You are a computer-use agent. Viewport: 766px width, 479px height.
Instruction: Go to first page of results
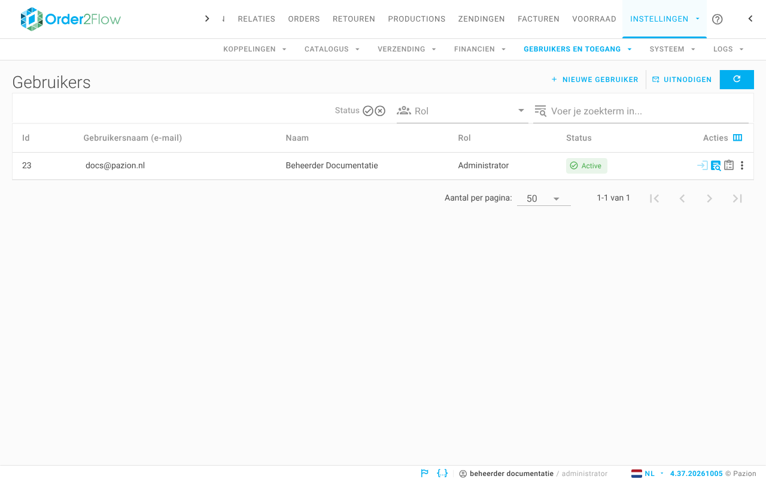(654, 198)
